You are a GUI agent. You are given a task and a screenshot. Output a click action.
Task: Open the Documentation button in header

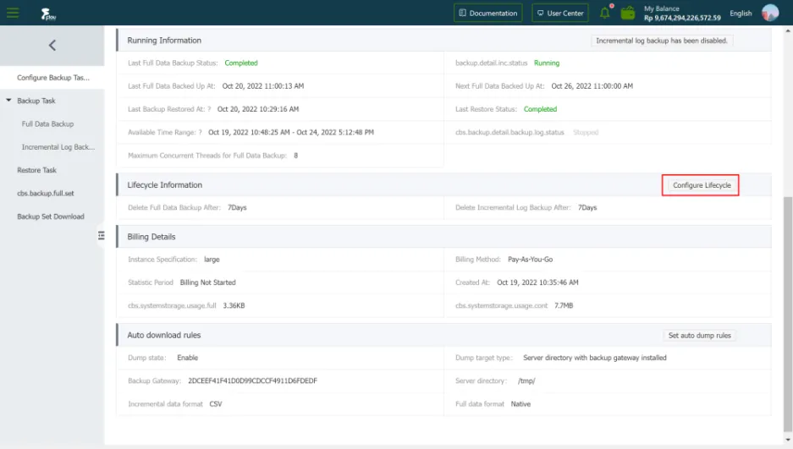[x=489, y=13]
